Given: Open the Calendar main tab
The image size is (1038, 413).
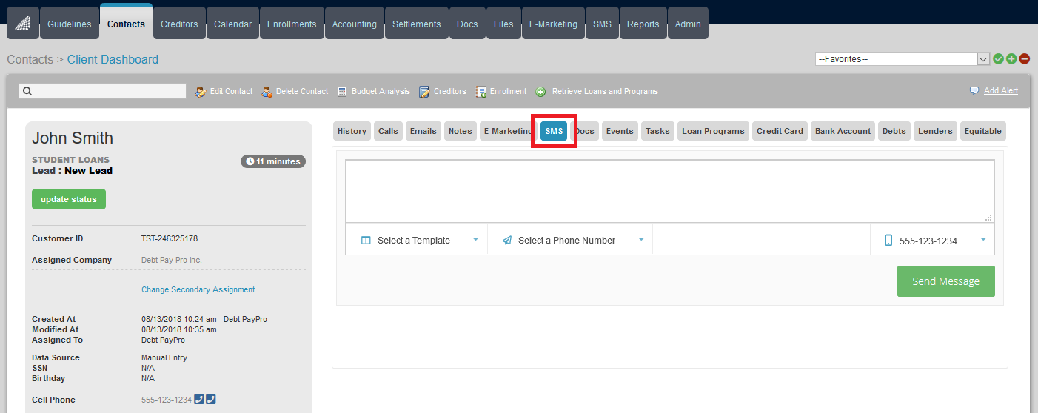Looking at the screenshot, I should tap(232, 24).
